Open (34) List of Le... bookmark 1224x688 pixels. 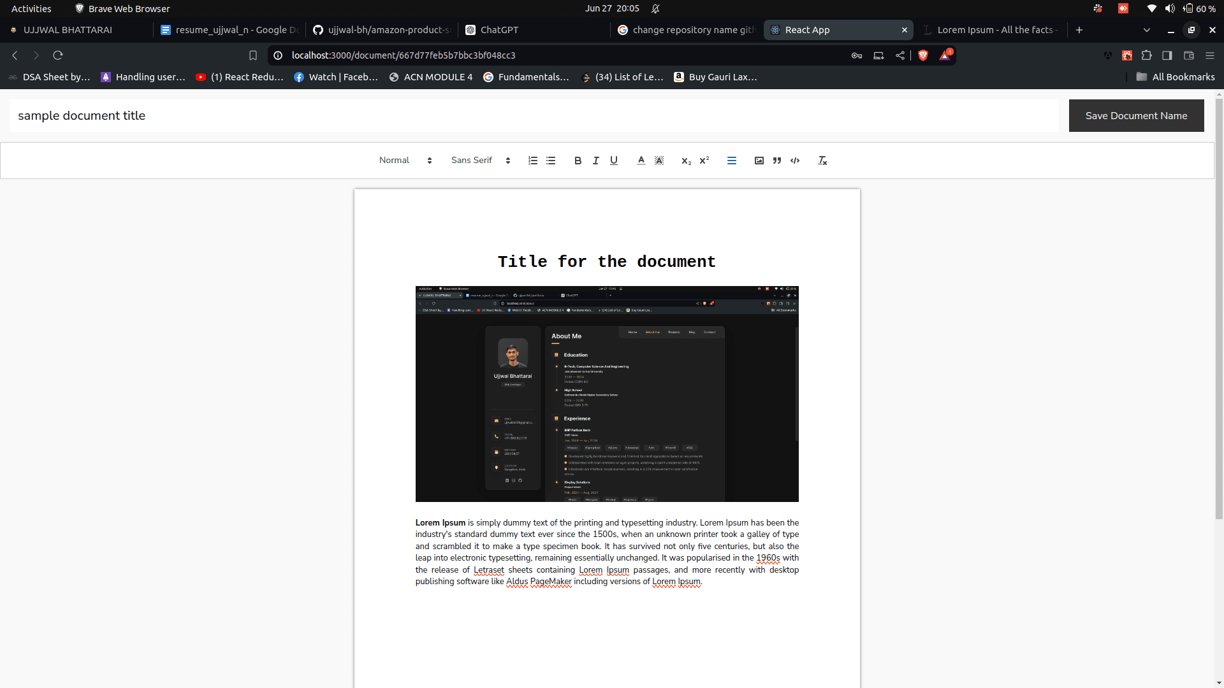(622, 77)
